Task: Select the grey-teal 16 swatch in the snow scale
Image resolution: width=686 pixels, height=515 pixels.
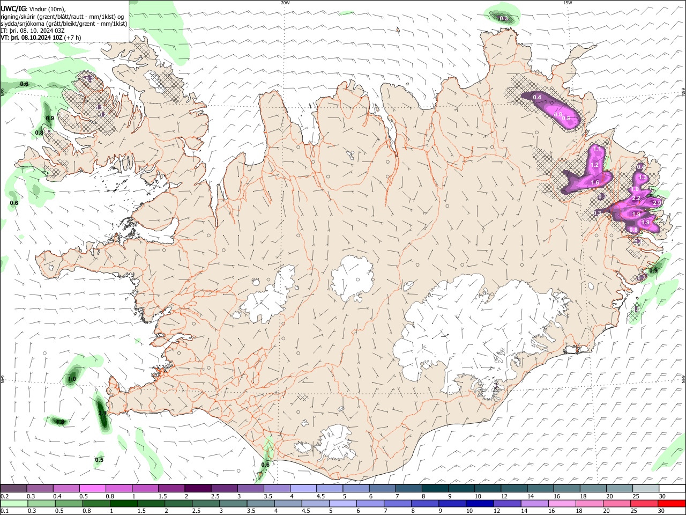Action: tap(566, 488)
